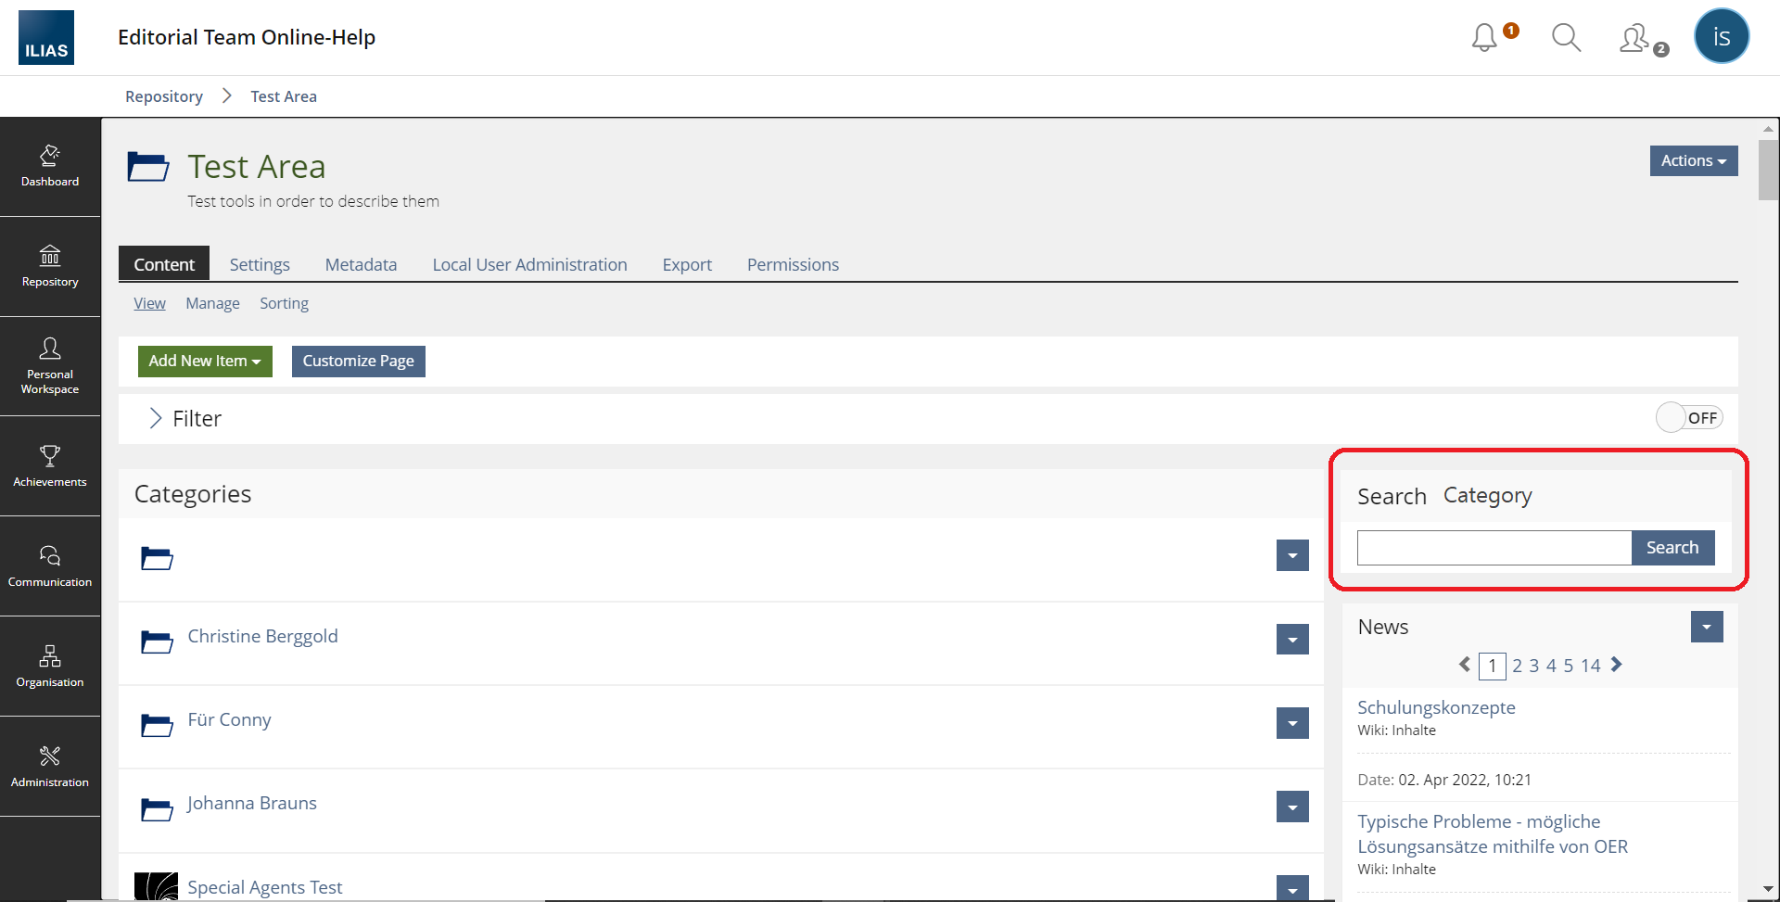Click the unnamed category folder icon

click(157, 558)
